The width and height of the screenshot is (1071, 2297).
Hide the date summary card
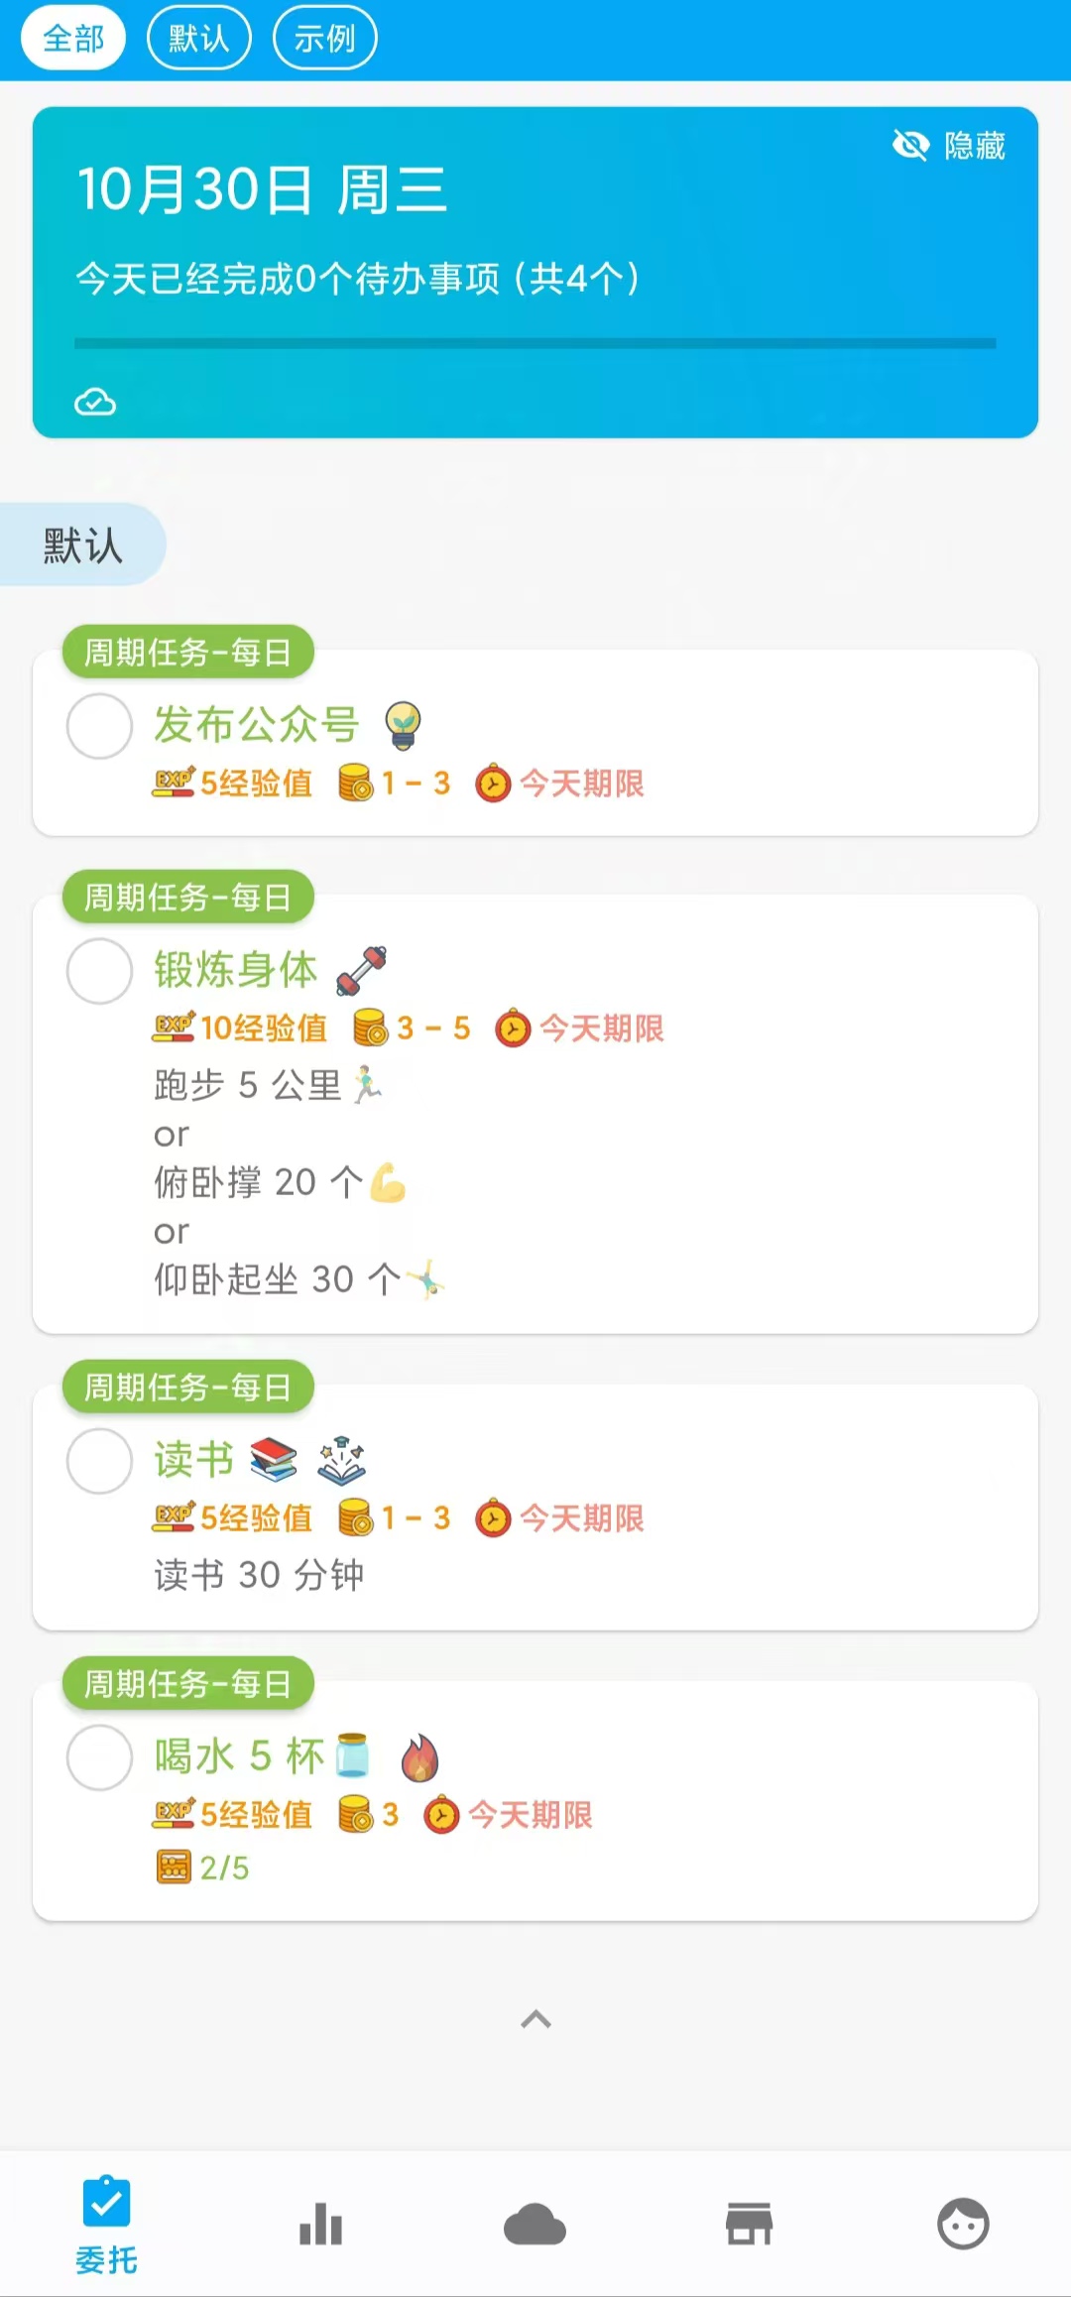pyautogui.click(x=949, y=146)
